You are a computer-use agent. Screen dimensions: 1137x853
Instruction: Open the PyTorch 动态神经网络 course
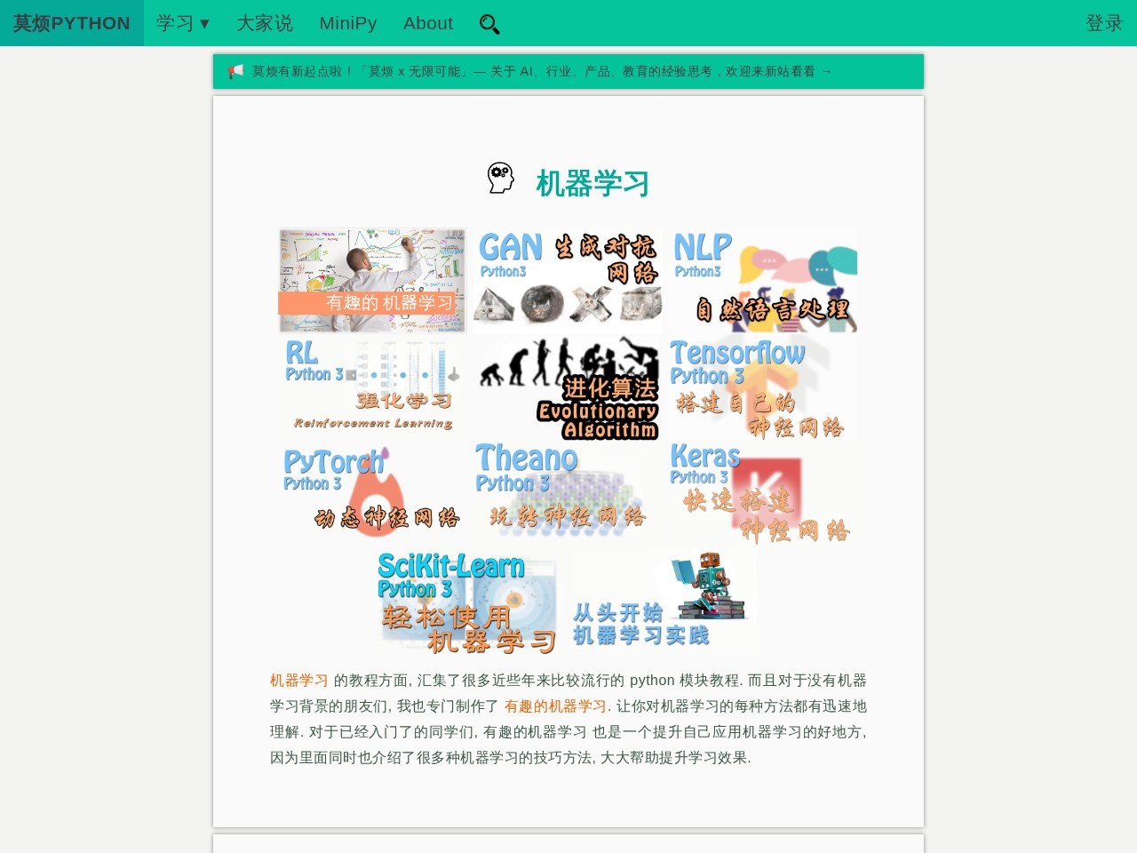tap(371, 493)
